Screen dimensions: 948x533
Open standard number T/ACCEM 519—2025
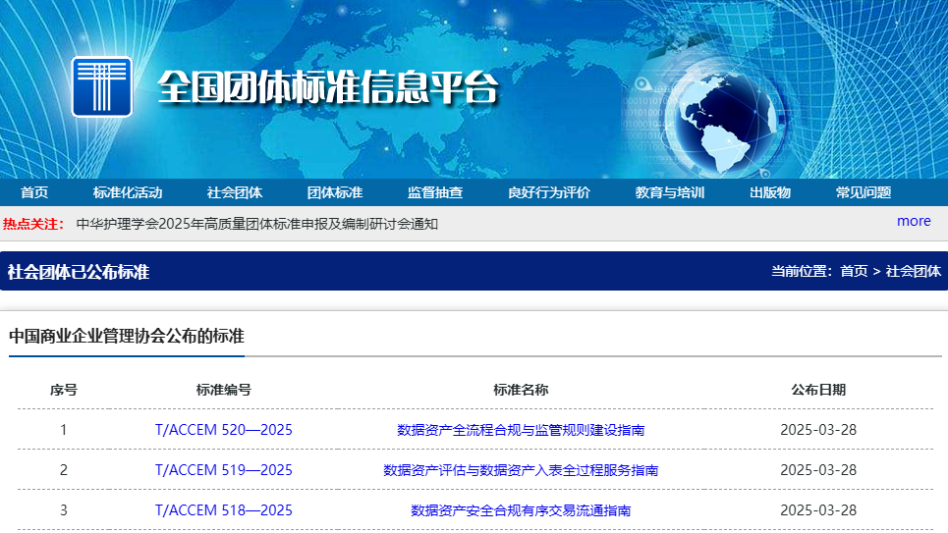(x=224, y=470)
